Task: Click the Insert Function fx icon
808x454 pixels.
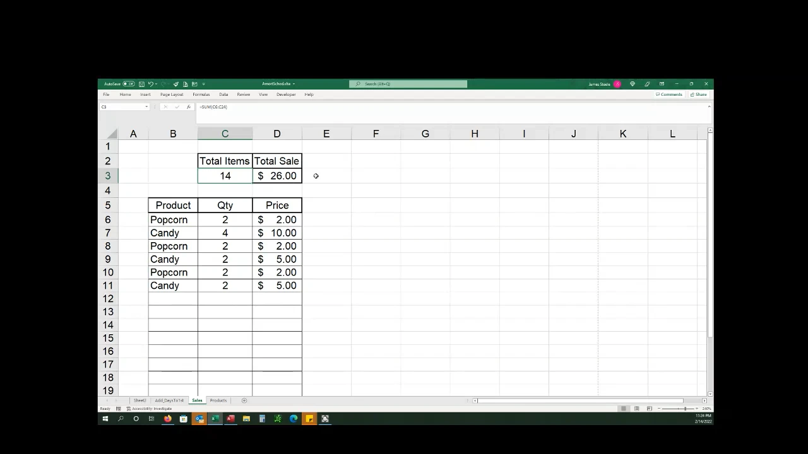Action: (188, 107)
